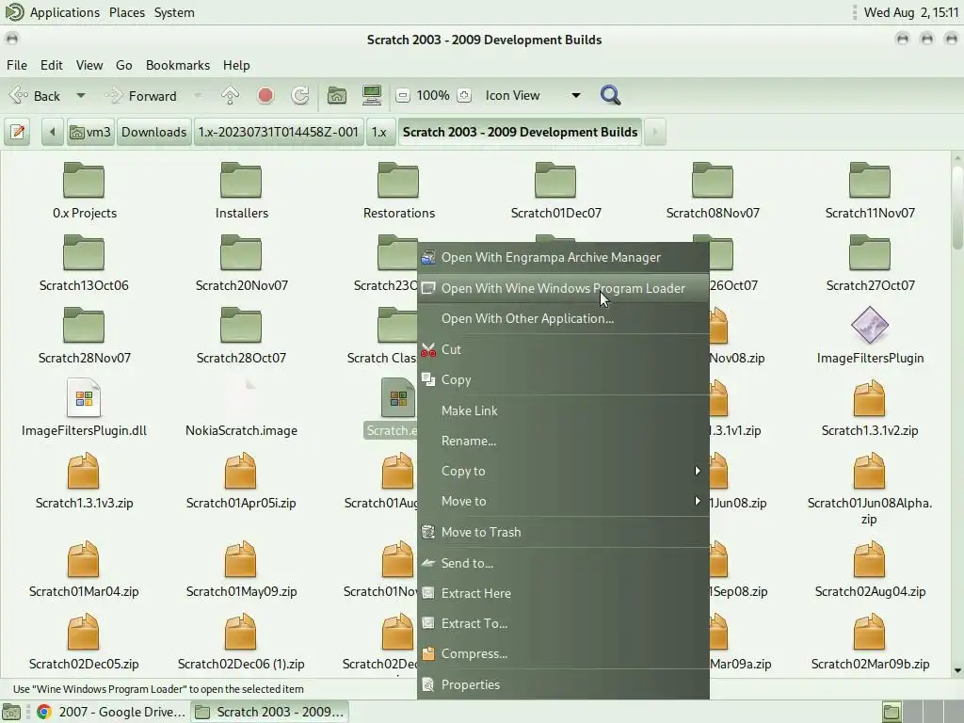Select the ImageFiltersPlugin.dll file icon
Screen dimensions: 964x723
click(x=84, y=398)
